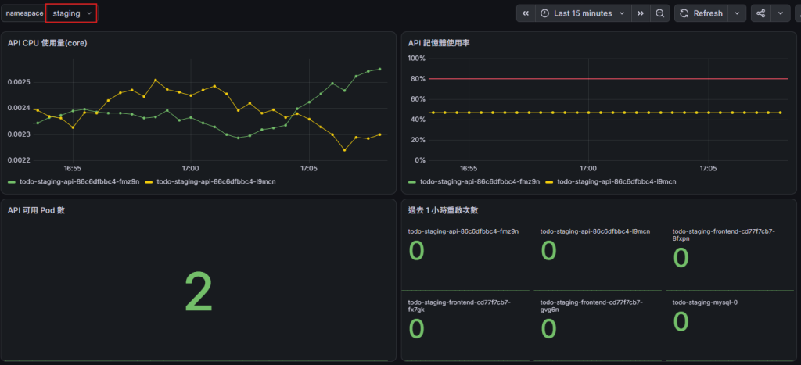
Task: Click the large green 2 pod count
Action: 199,292
